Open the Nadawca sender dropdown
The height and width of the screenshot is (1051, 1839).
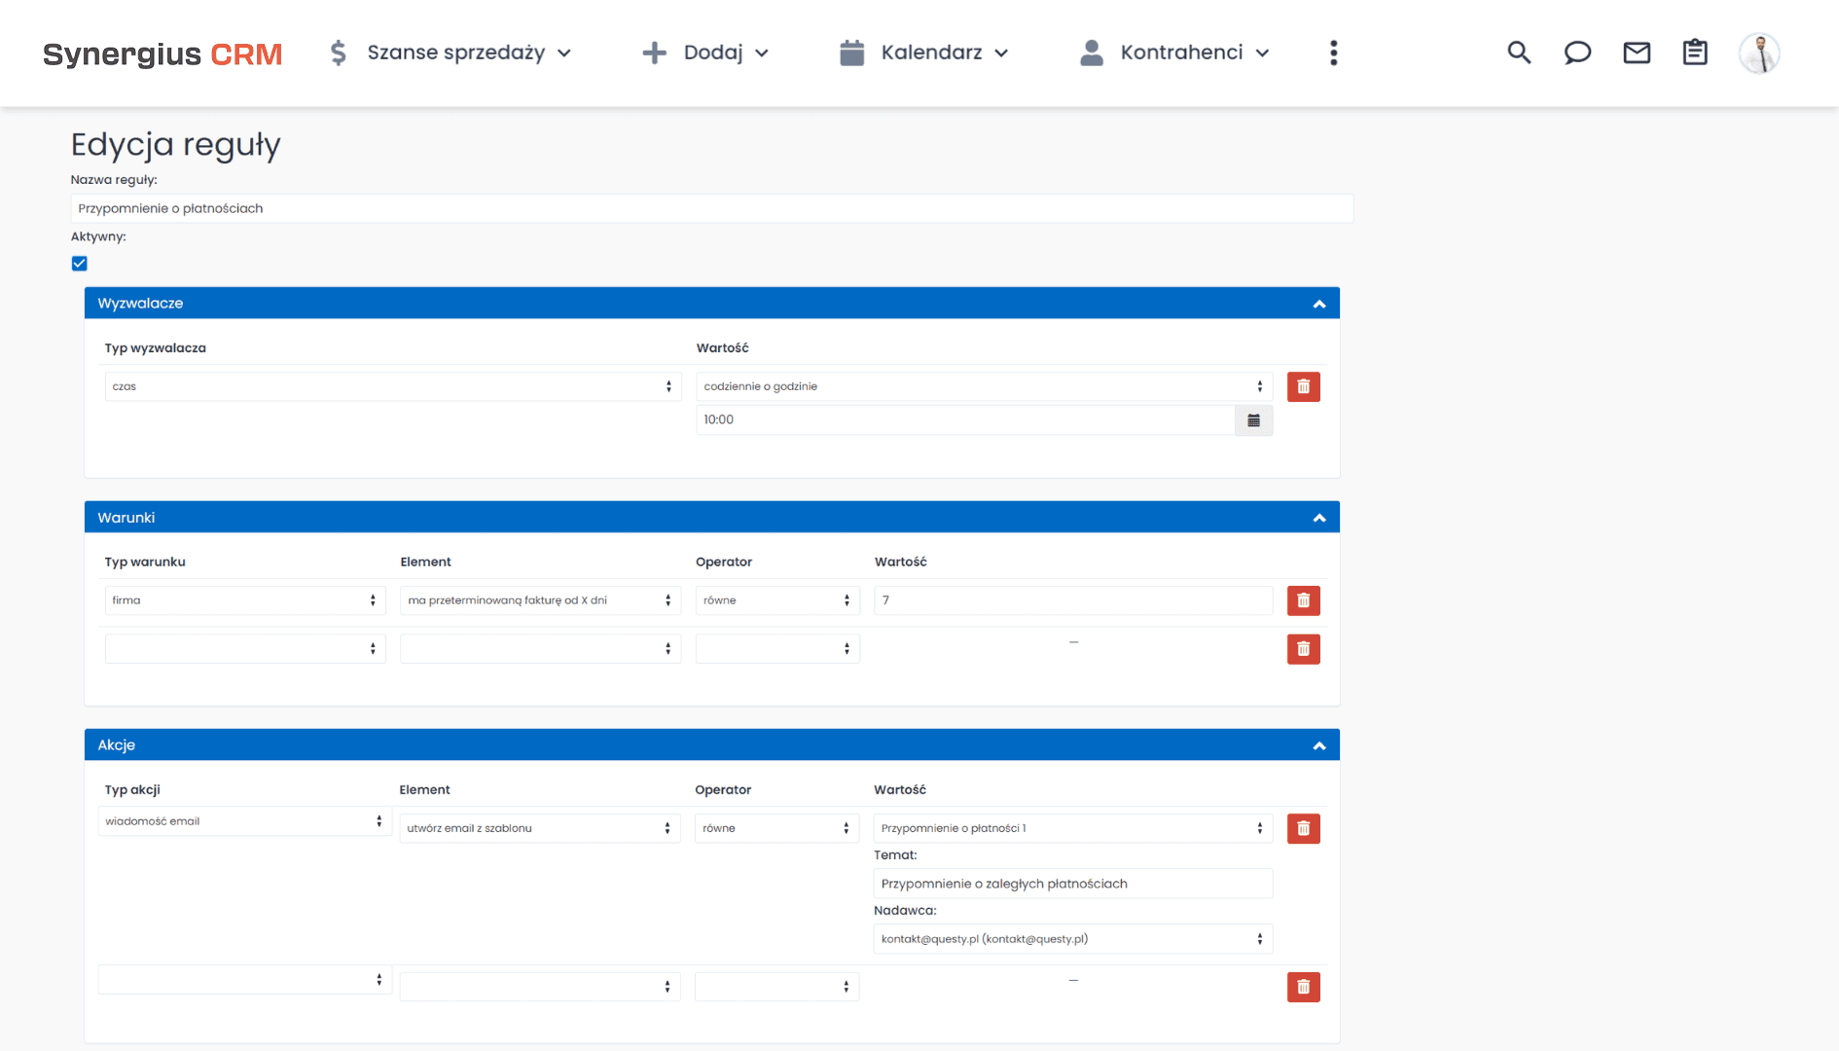pyautogui.click(x=1072, y=938)
